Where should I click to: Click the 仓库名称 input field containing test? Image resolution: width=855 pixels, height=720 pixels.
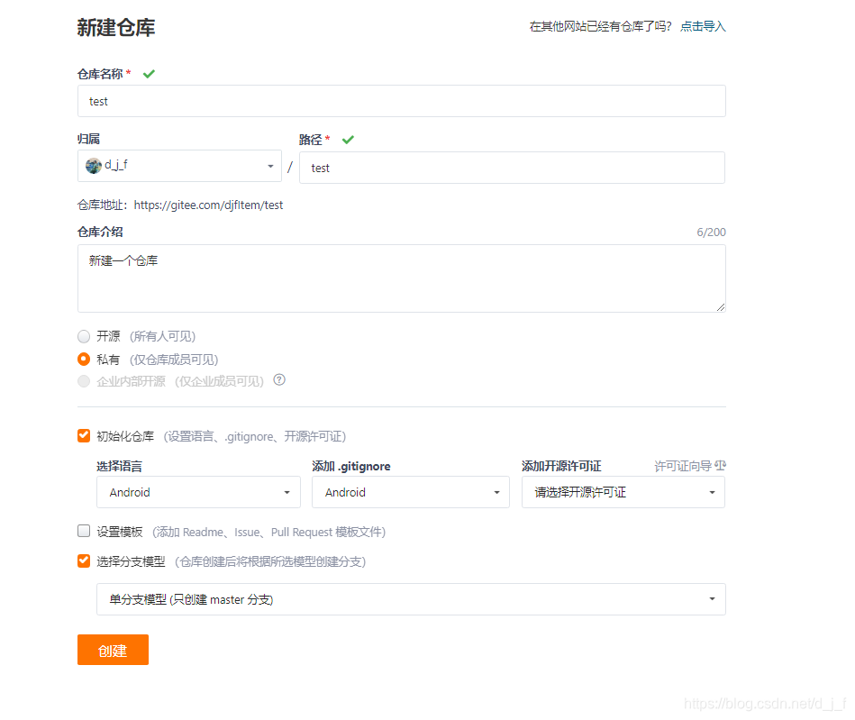coord(401,101)
